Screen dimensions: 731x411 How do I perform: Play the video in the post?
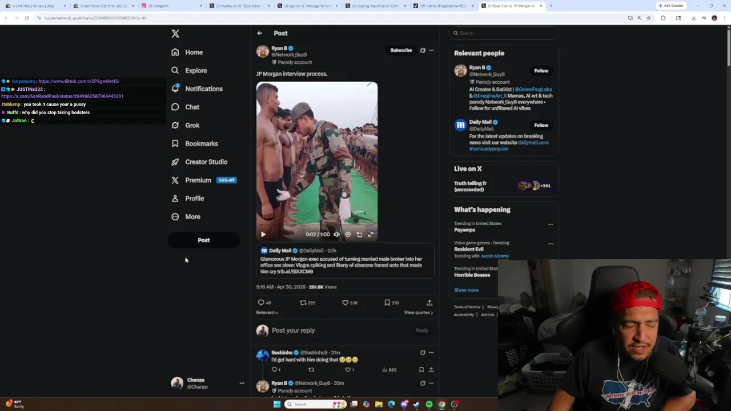point(263,234)
